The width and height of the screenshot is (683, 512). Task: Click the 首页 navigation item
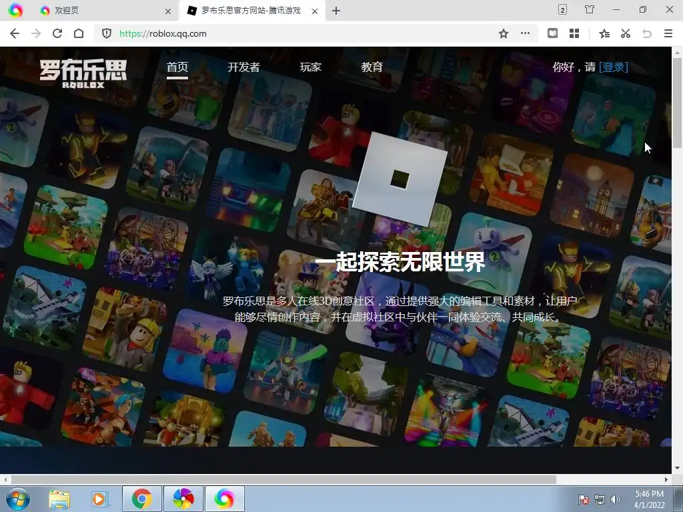[177, 67]
